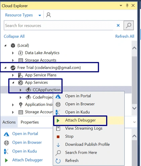Collapse the App Services node
Viewport: 141px width, 166px height.
[x=13, y=83]
